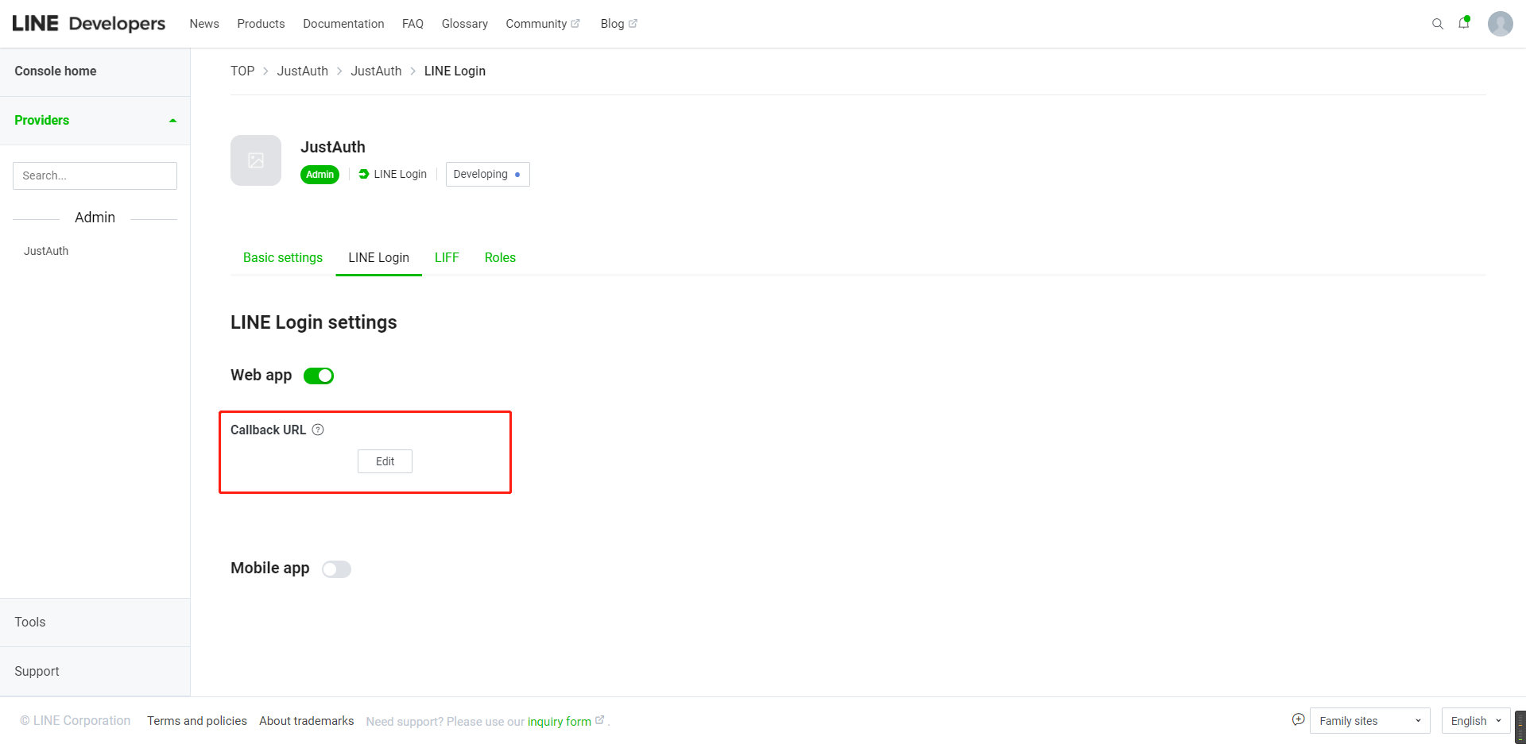Screen dimensions: 1526x744
Task: Select JustAuth provider in sidebar
Action: tap(46, 251)
